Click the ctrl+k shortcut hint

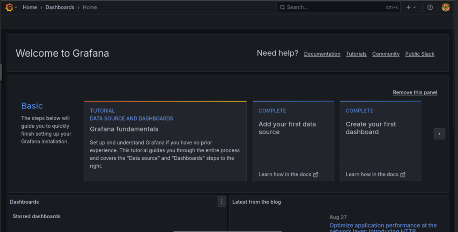392,7
